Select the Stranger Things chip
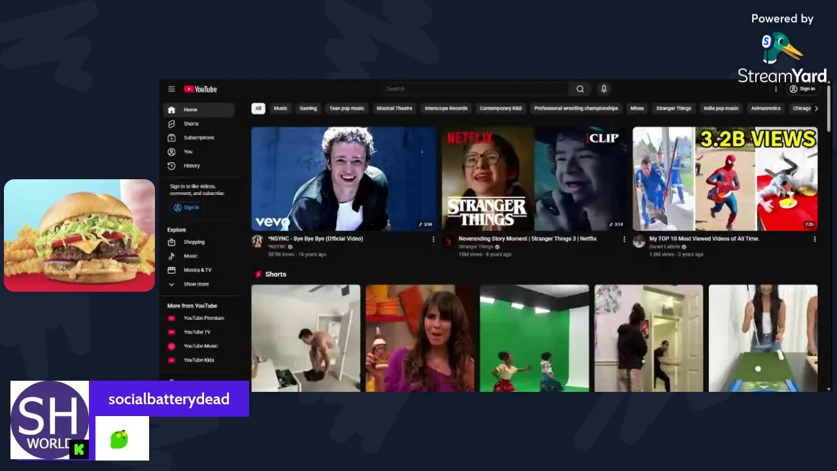Screen dimensions: 837x471 (674, 109)
